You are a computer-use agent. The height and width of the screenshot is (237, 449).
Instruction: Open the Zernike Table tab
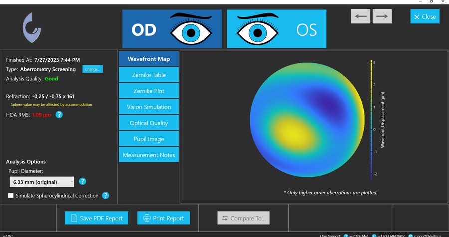tap(149, 75)
